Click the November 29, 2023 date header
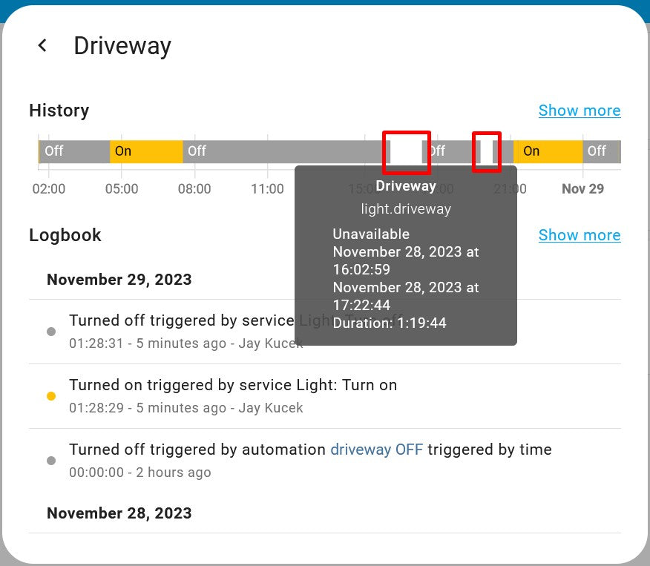The image size is (650, 566). coord(119,280)
